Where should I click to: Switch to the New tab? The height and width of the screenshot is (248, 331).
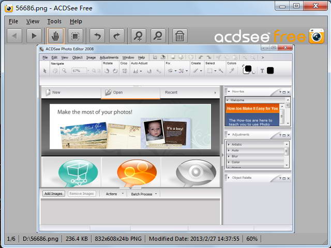click(71, 92)
